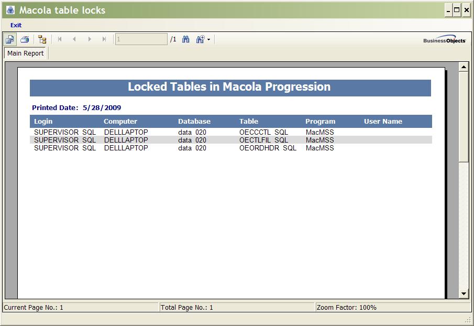Open the Exit menu
The width and height of the screenshot is (474, 326).
pyautogui.click(x=16, y=25)
